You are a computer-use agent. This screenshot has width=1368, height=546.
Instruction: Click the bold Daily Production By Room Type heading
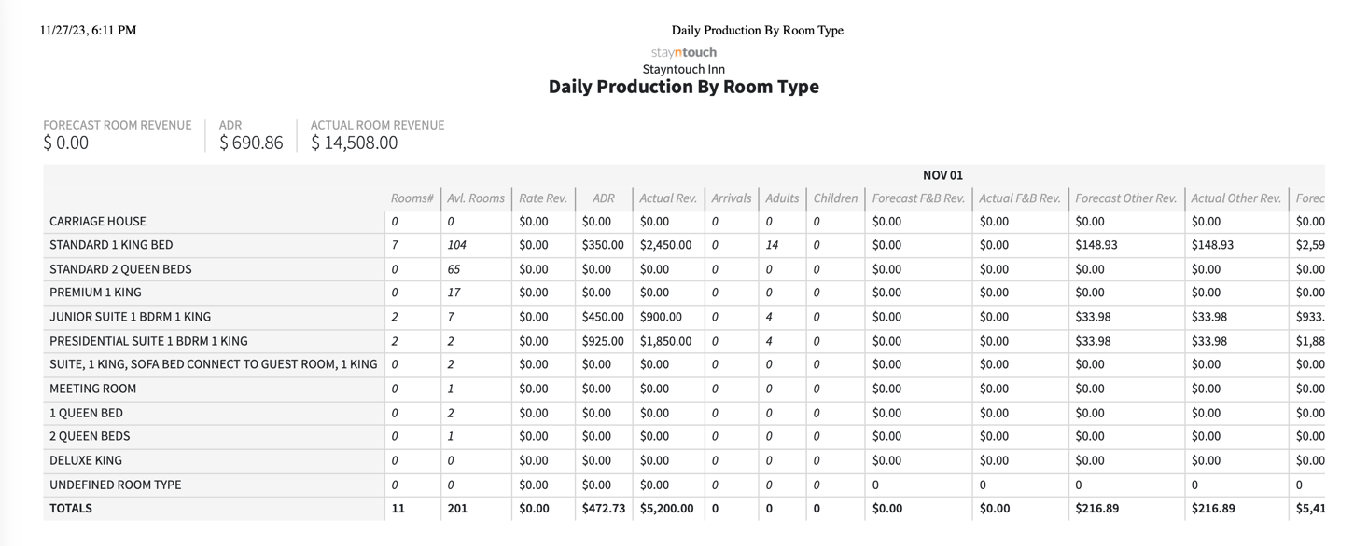pos(684,87)
